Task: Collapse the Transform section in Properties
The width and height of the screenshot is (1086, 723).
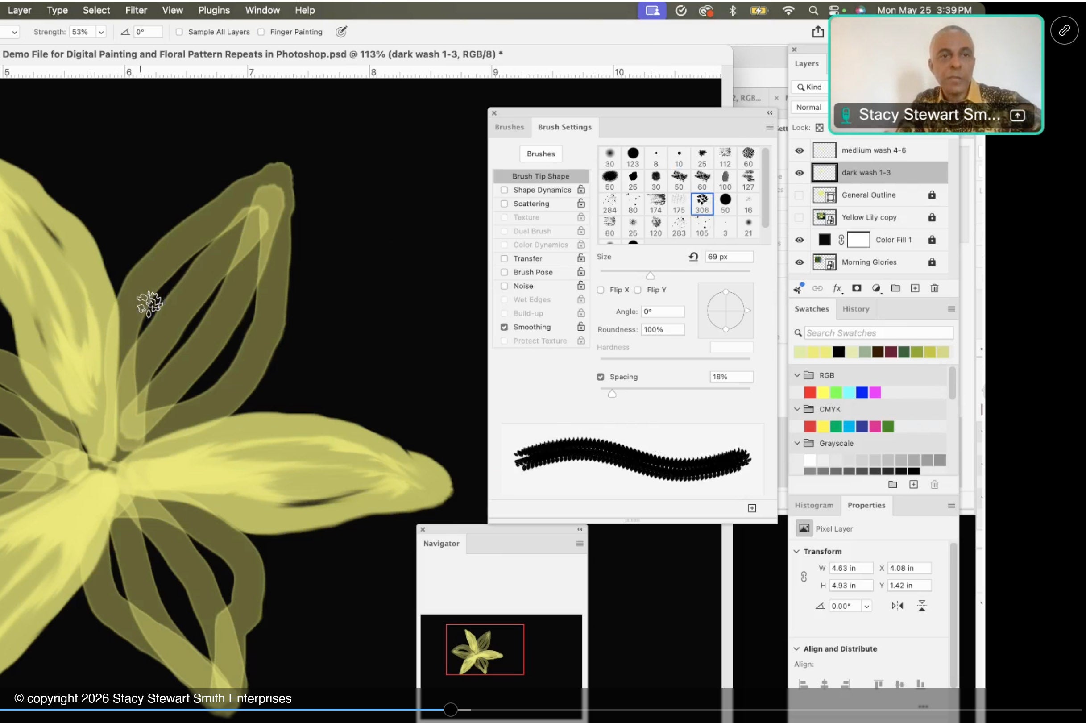Action: point(796,551)
